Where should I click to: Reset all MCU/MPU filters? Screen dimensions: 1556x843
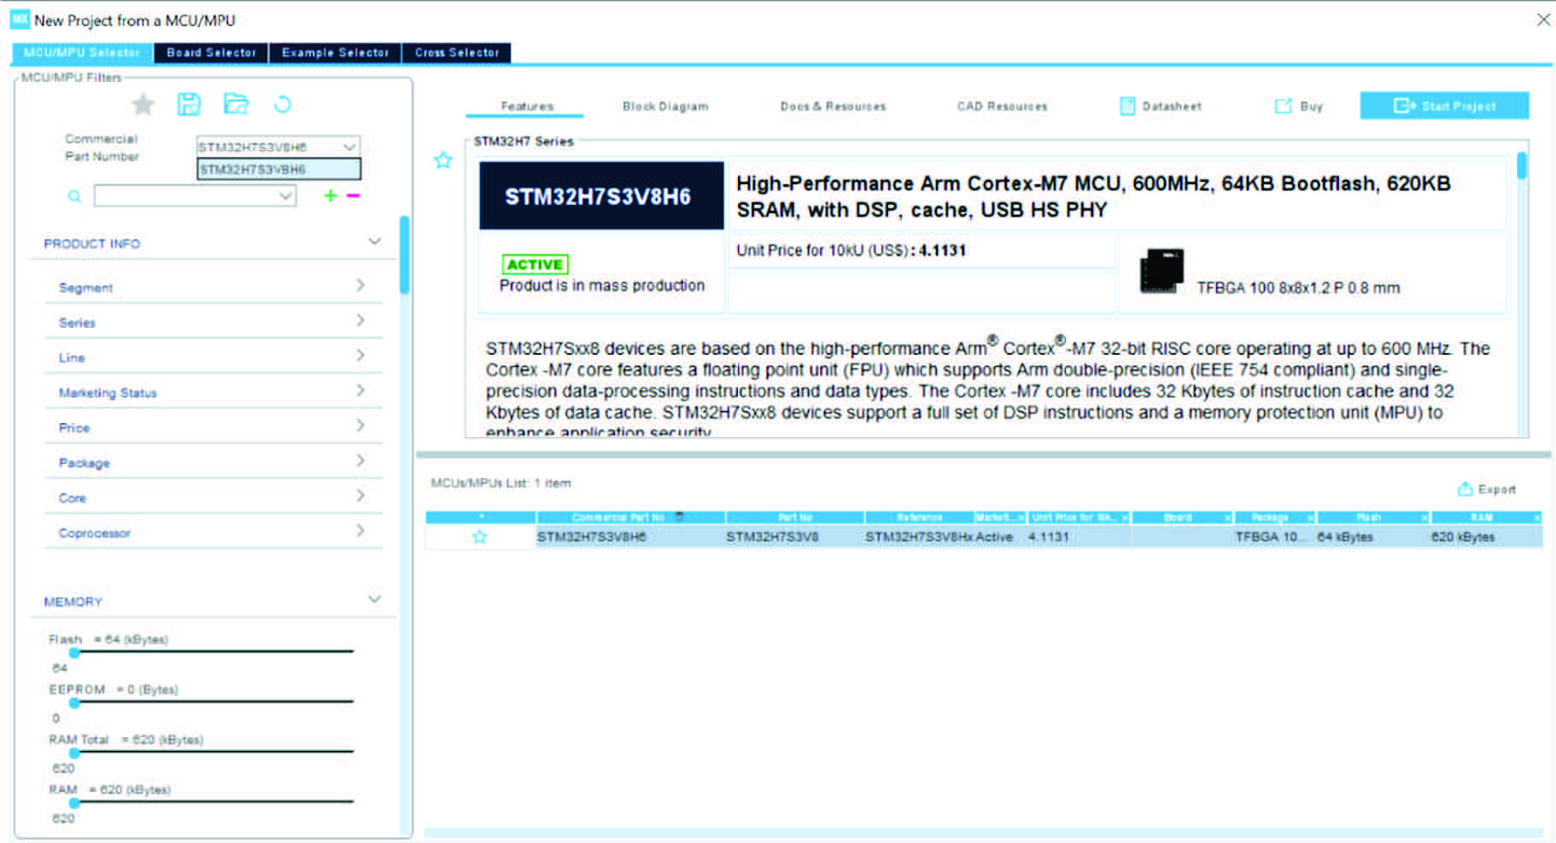tap(283, 104)
